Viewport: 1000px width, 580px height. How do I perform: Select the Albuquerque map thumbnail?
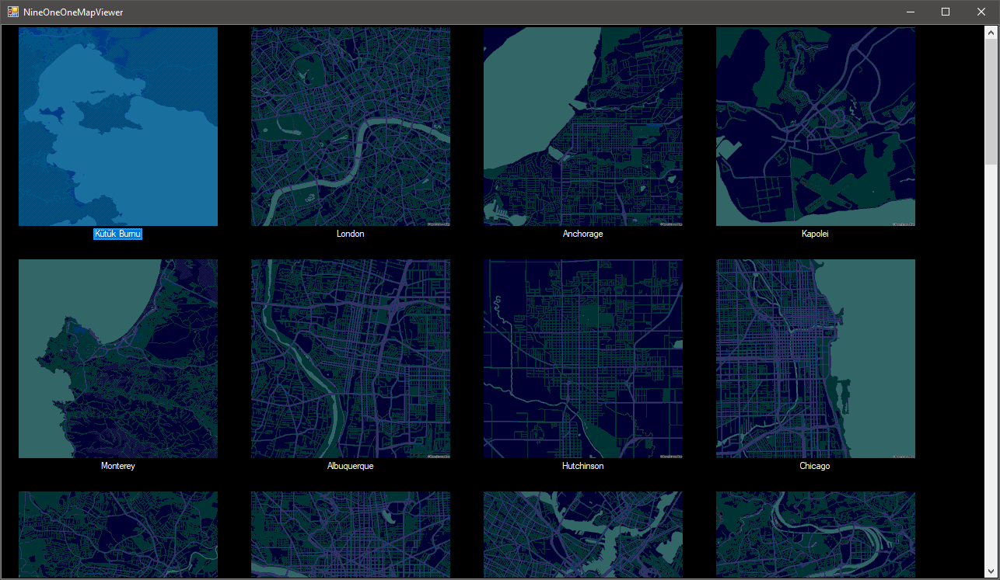point(351,359)
